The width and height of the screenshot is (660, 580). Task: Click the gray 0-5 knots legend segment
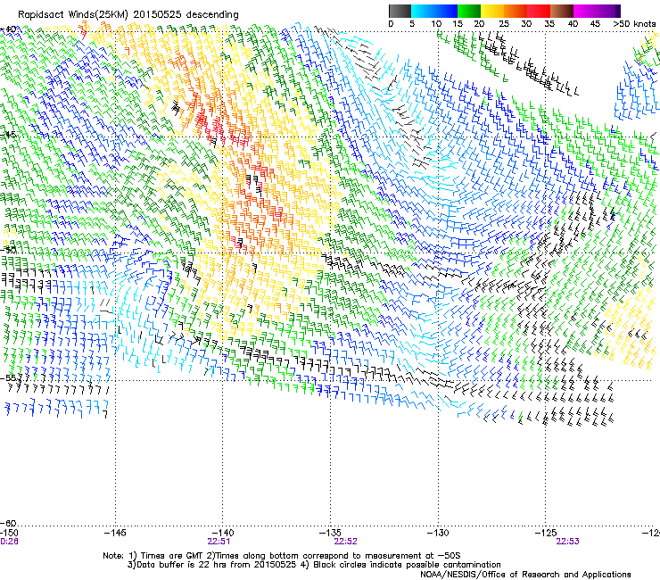point(400,11)
